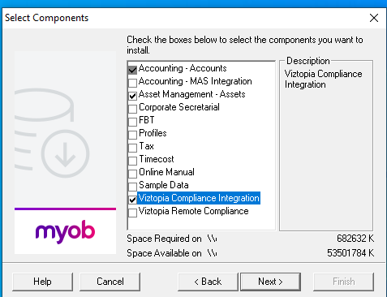Enable the Sample Data checkbox

132,187
